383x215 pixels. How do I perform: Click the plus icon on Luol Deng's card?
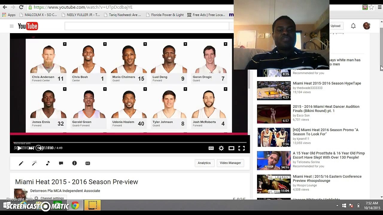coord(185,44)
